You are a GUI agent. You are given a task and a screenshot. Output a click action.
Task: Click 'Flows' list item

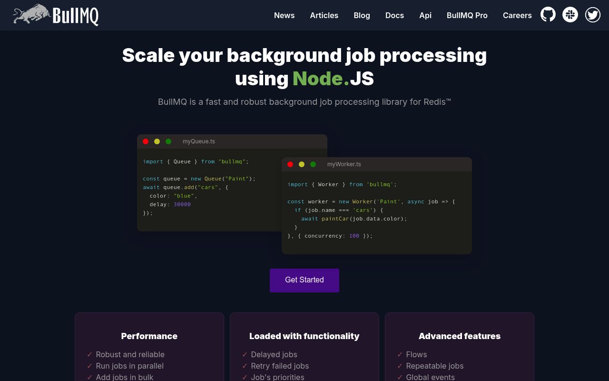pos(416,354)
